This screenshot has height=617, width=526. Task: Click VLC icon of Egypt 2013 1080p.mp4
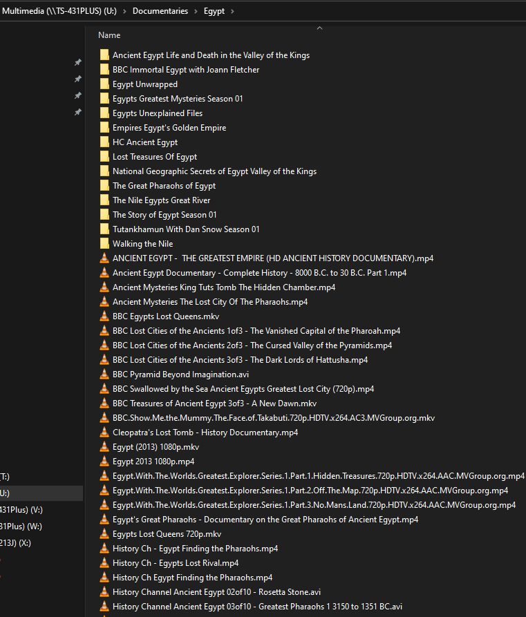[104, 461]
